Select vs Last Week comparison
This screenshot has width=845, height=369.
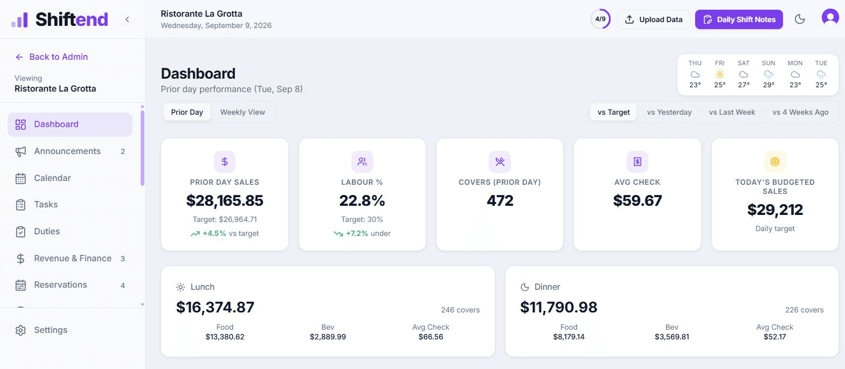pos(732,112)
